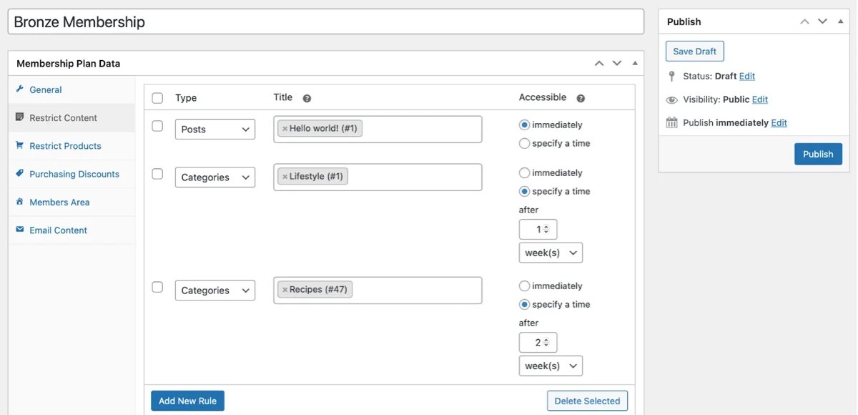
Task: Click the calendar icon next to Publish immediately
Action: (x=671, y=122)
